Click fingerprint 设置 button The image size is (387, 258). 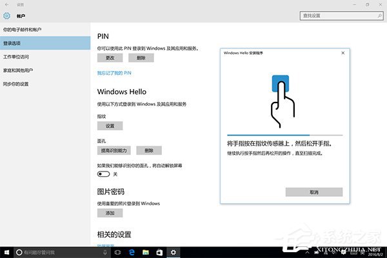coord(110,126)
